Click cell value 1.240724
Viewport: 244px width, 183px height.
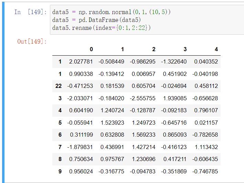coord(112,110)
